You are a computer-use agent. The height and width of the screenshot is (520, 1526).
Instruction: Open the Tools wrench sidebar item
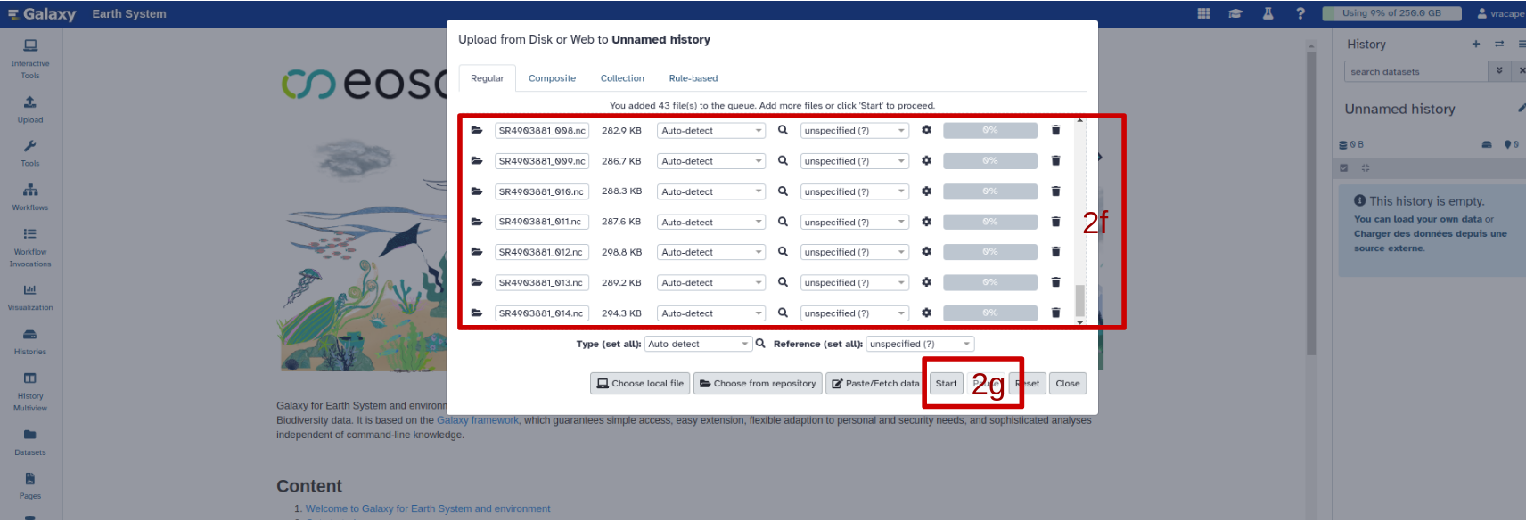[30, 153]
